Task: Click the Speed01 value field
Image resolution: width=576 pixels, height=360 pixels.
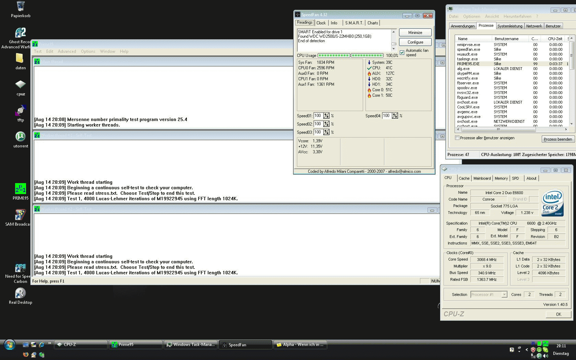Action: 318,116
